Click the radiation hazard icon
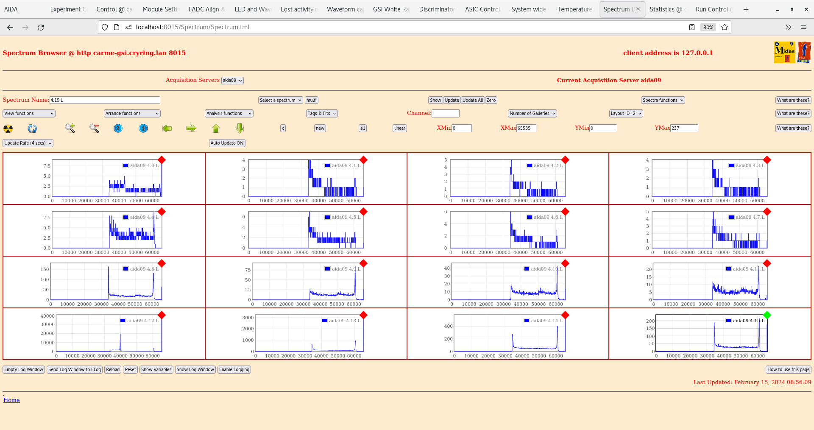 tap(8, 128)
